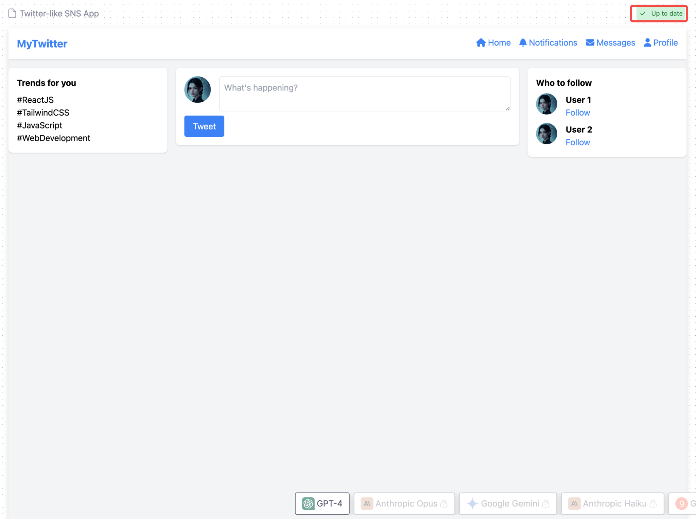The height and width of the screenshot is (519, 696).
Task: Select the GPT-4 model tab
Action: (322, 503)
